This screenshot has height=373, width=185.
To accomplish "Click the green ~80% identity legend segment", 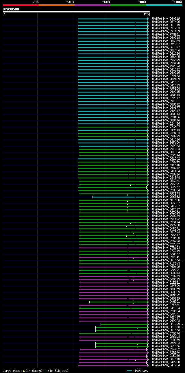I will coord(128,5).
